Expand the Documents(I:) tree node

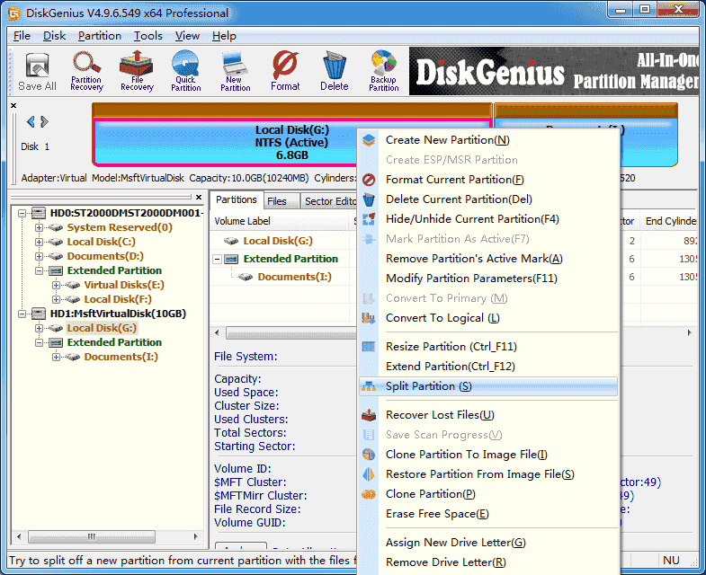[56, 358]
